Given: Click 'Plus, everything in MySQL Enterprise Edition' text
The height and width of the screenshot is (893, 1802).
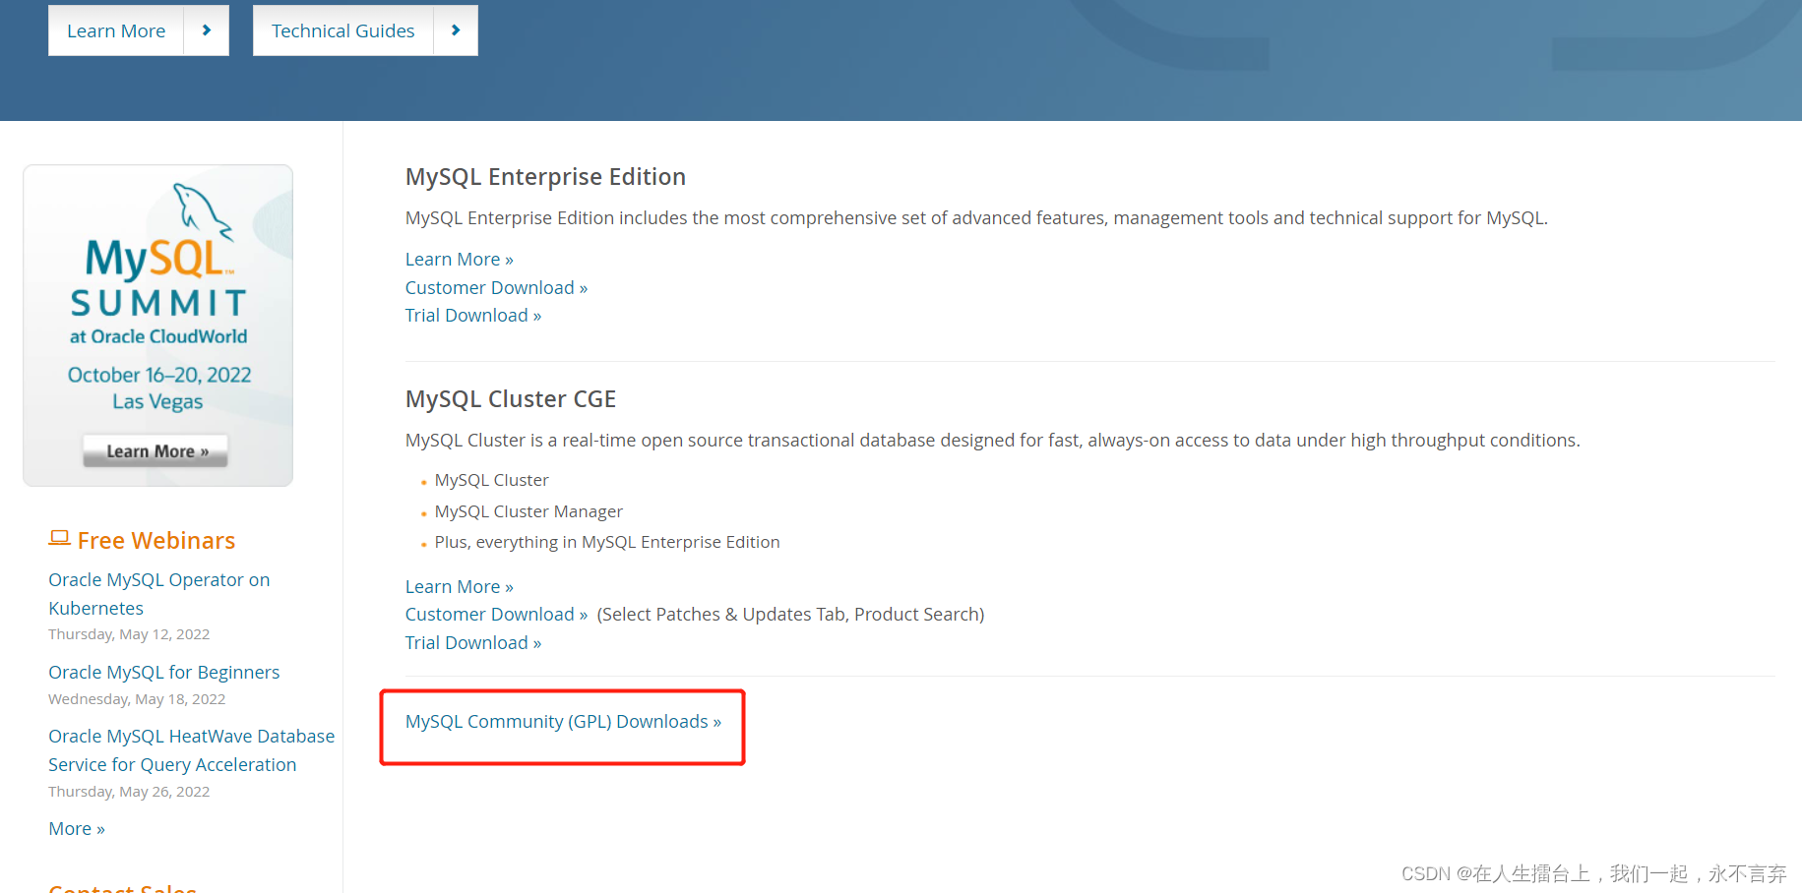Looking at the screenshot, I should pos(607,542).
